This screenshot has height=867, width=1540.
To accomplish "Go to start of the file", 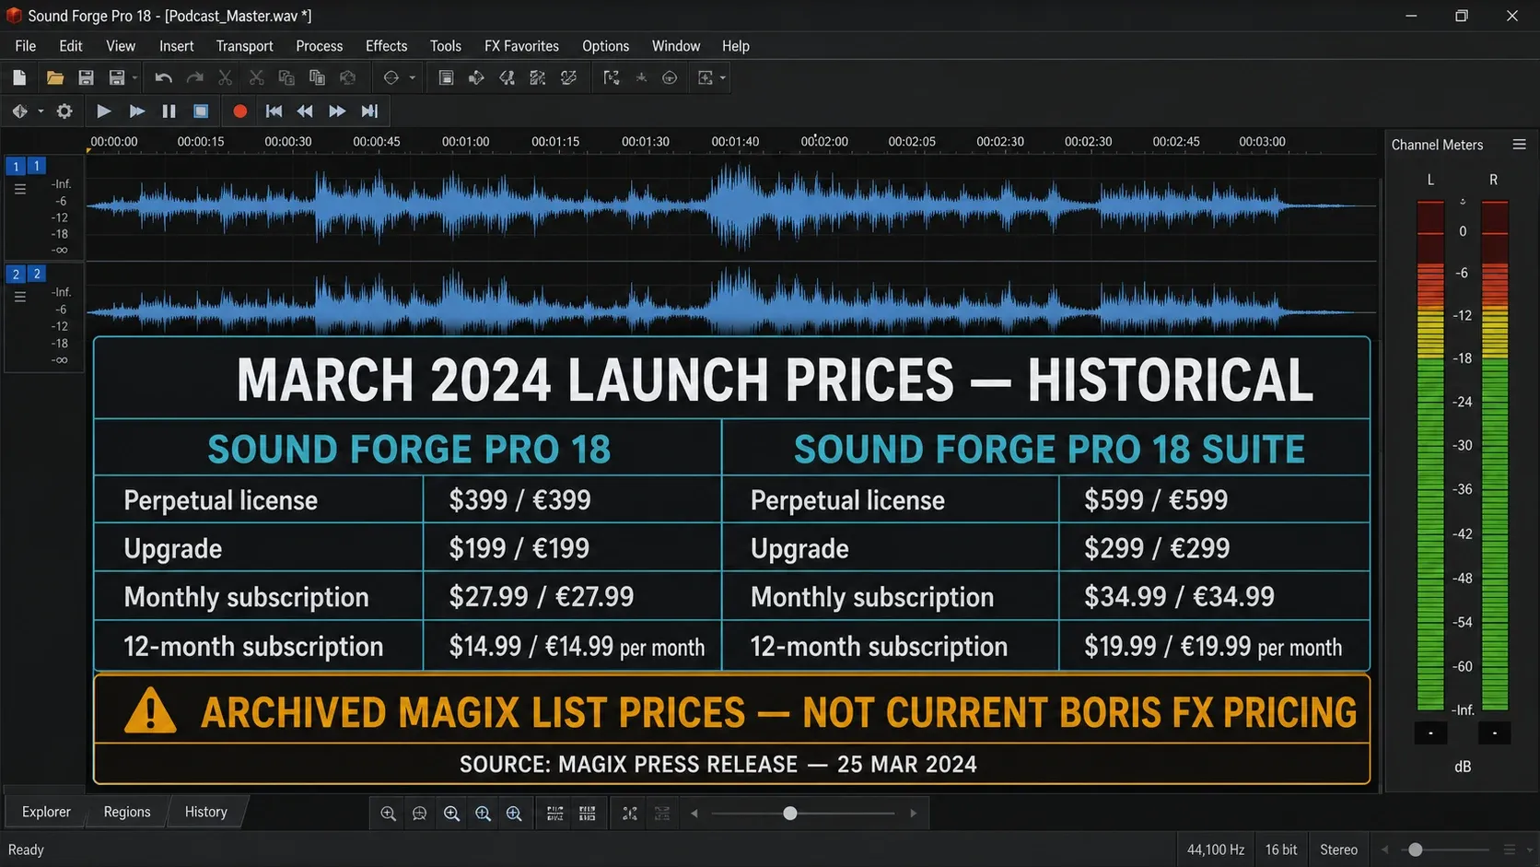I will click(274, 111).
